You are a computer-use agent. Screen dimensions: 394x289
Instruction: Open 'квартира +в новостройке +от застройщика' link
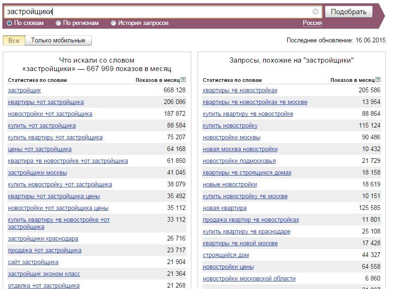(68, 161)
